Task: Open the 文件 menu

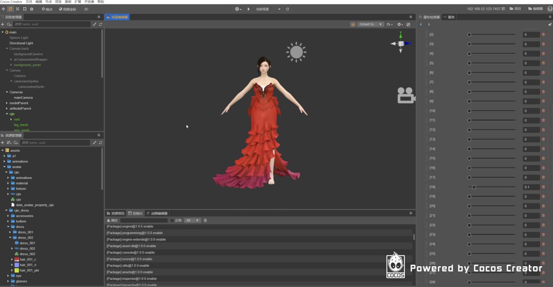Action: click(x=29, y=2)
